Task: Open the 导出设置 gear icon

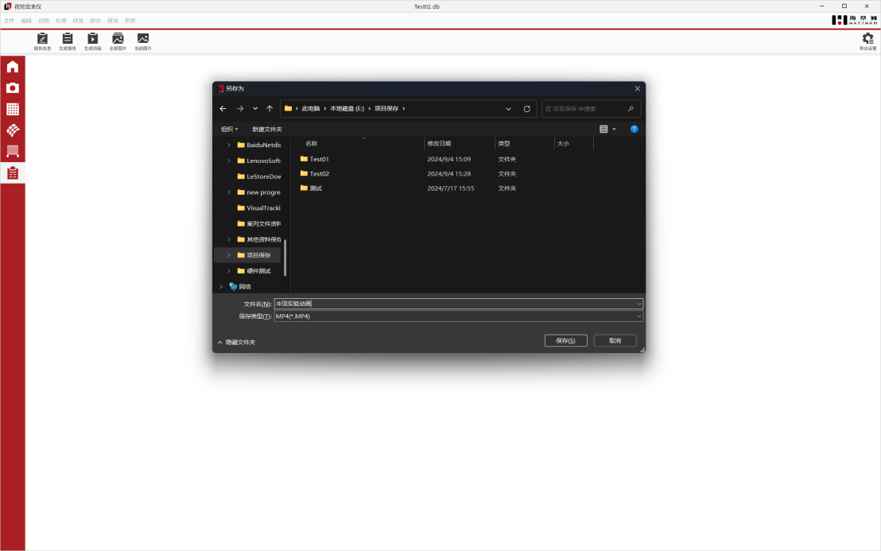Action: pos(867,39)
